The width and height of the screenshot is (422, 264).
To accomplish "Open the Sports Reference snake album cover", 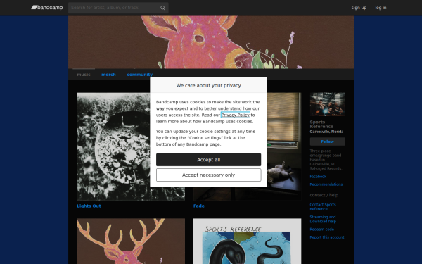I will (248, 241).
